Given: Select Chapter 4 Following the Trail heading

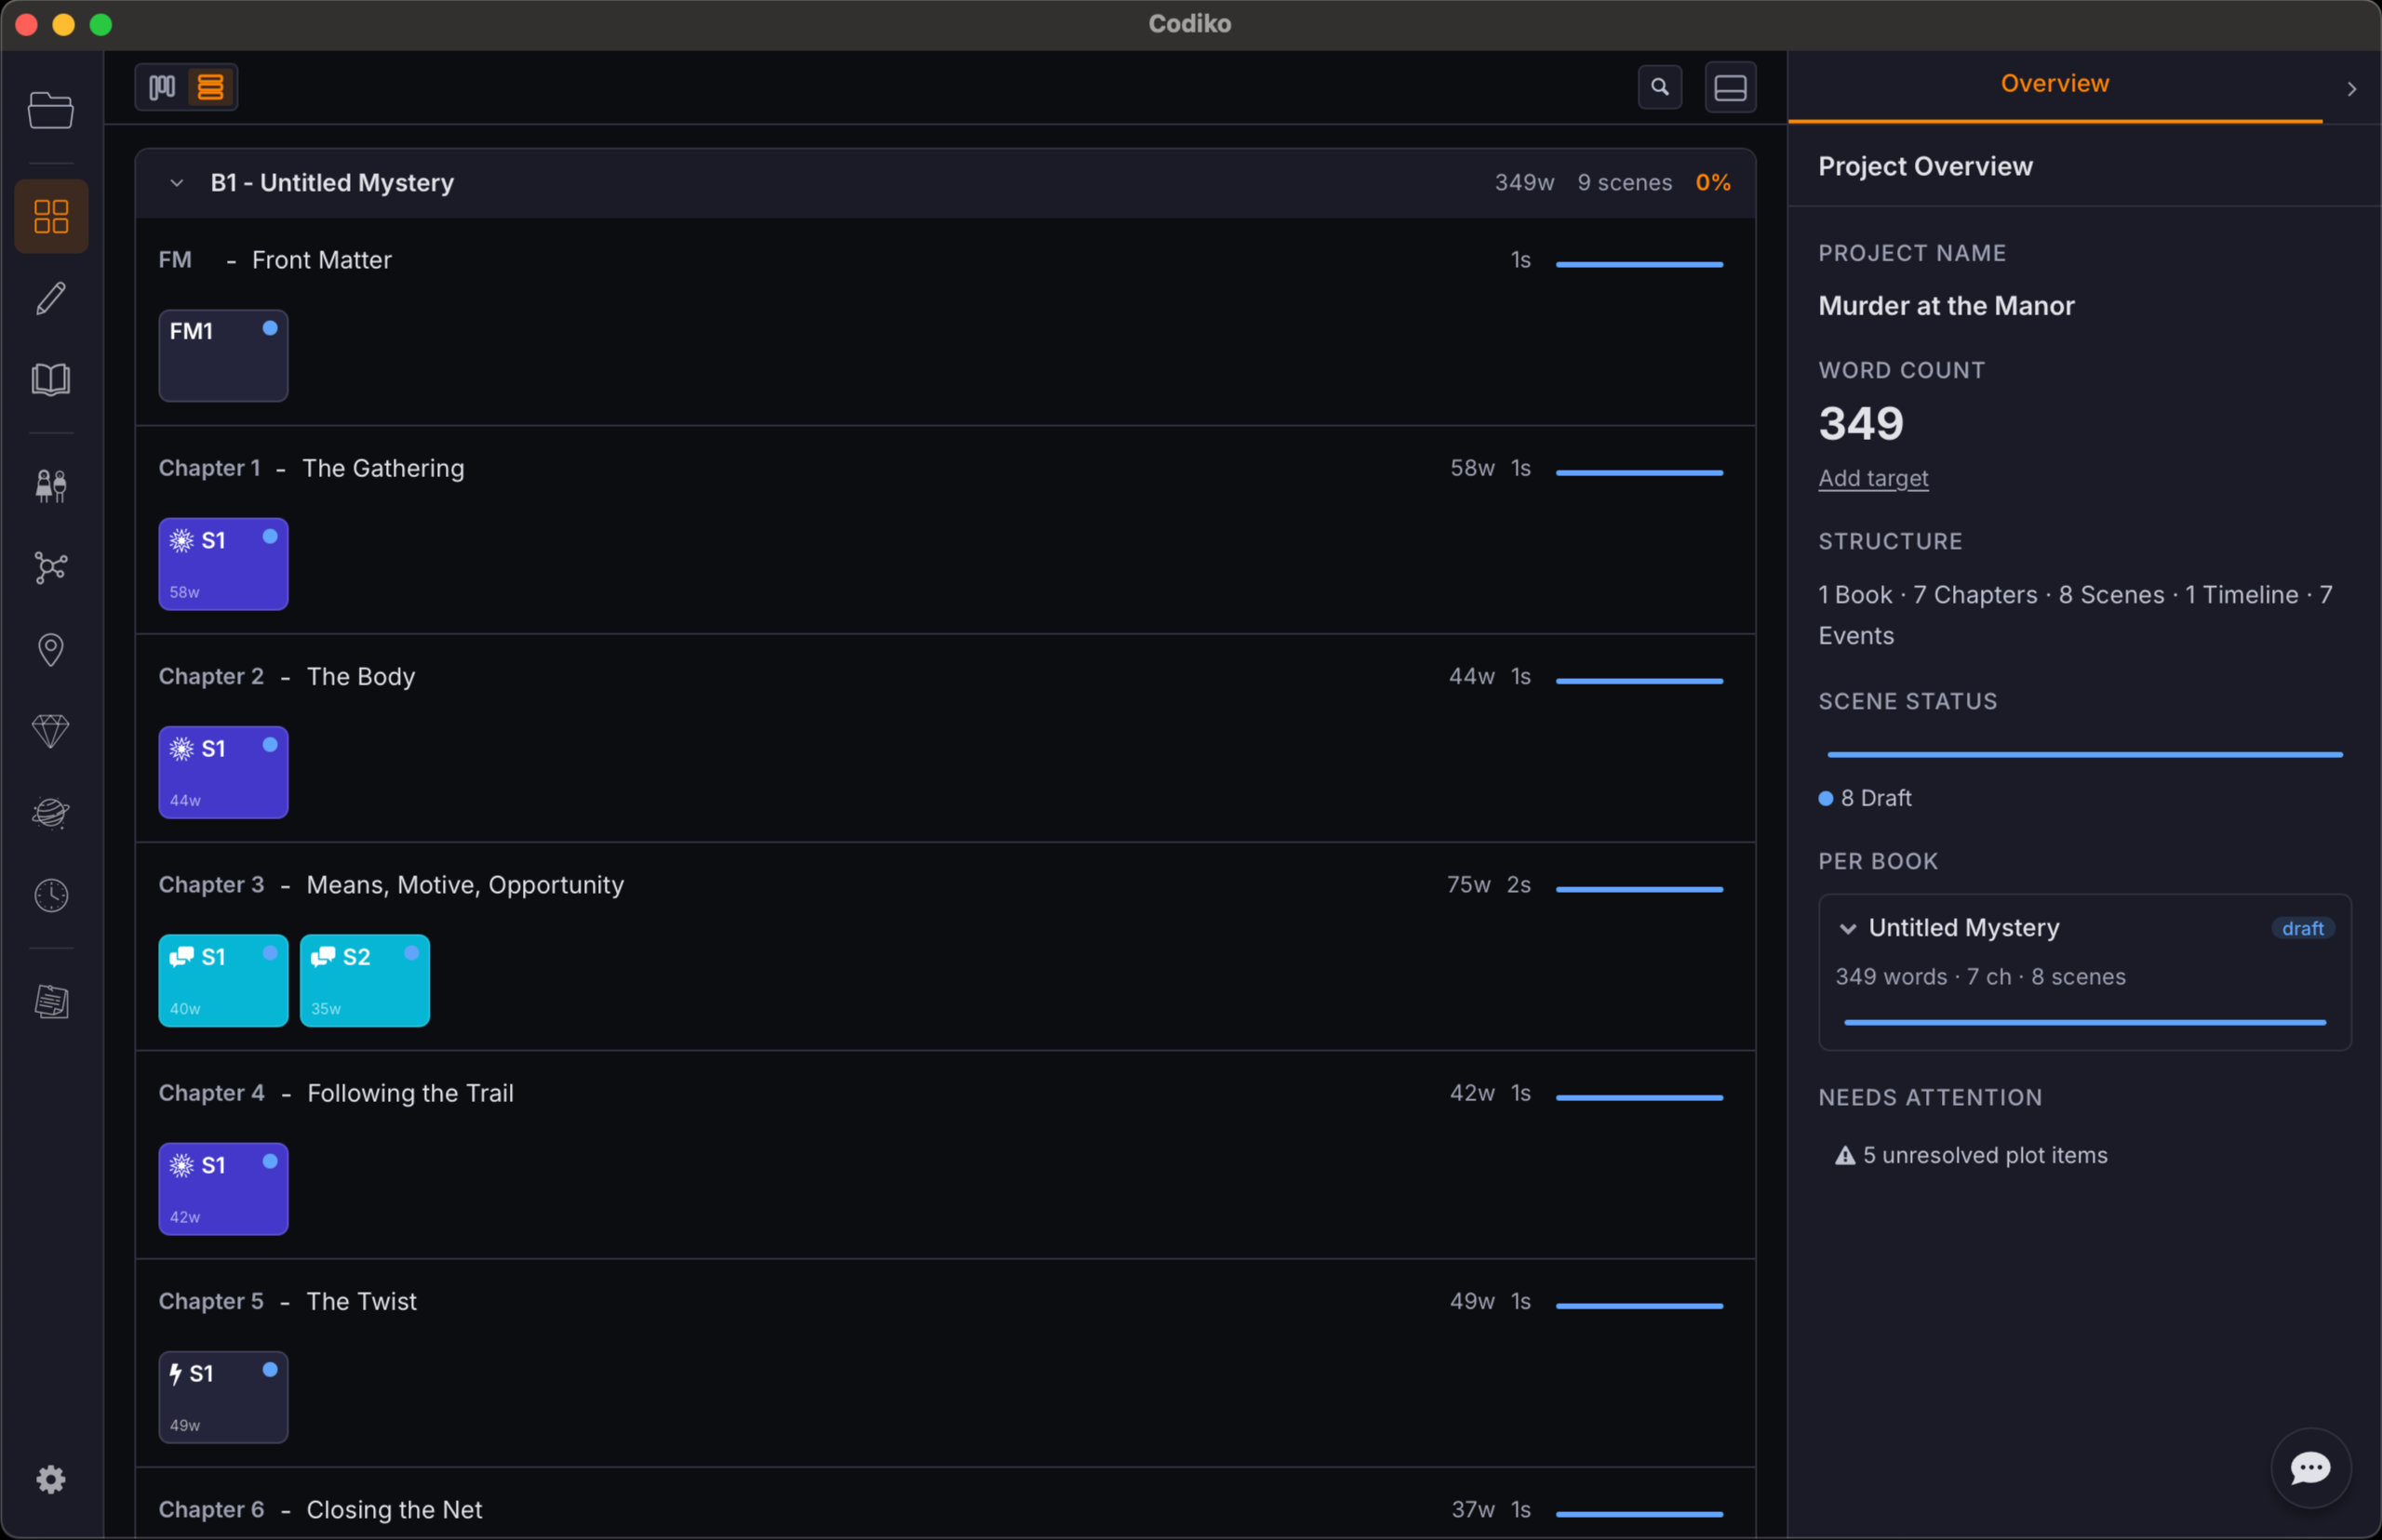Looking at the screenshot, I should pos(336,1093).
